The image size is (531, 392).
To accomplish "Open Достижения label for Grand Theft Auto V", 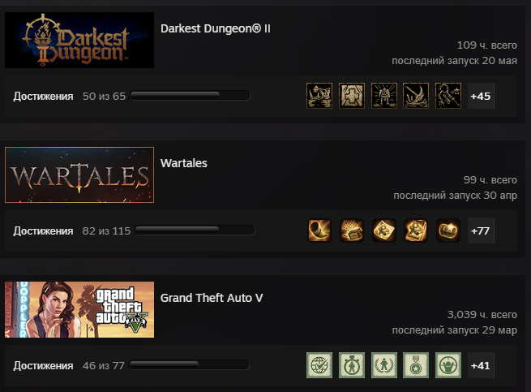I will point(43,365).
